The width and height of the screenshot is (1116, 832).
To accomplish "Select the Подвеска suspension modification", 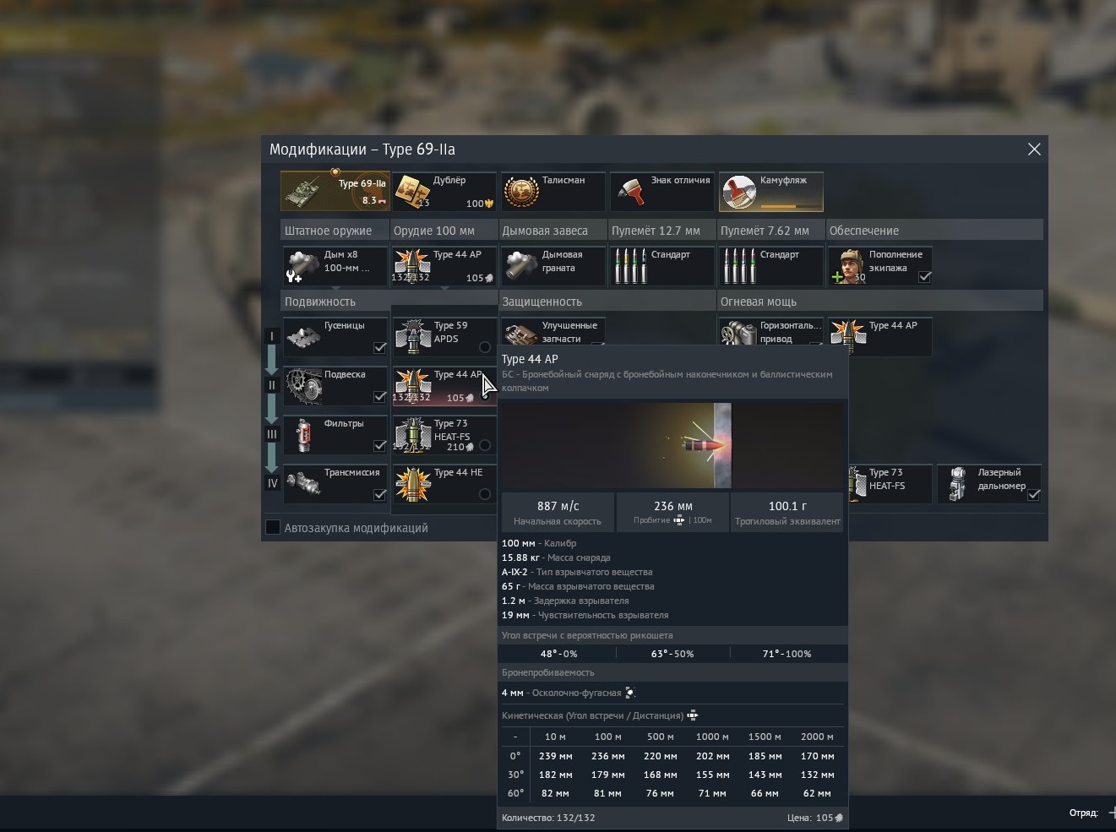I will pos(335,386).
